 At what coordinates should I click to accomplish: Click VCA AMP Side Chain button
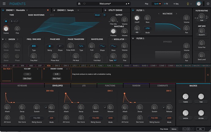(x=27, y=78)
